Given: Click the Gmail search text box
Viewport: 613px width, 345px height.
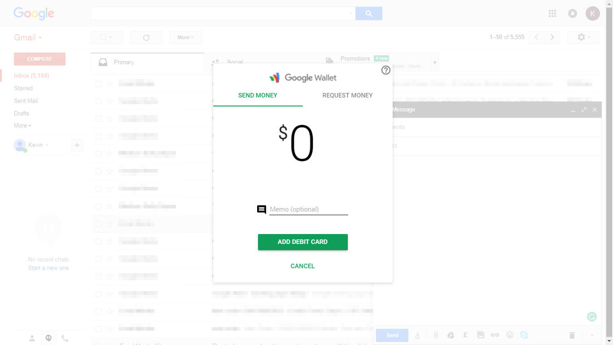Looking at the screenshot, I should [x=220, y=13].
